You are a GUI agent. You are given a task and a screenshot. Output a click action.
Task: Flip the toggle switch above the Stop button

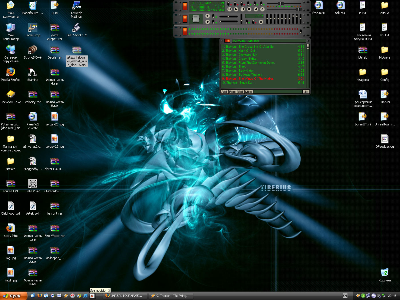click(248, 3)
